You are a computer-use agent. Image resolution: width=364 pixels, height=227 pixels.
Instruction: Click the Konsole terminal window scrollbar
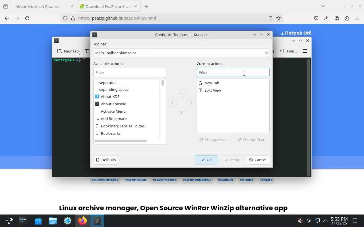click(x=309, y=117)
